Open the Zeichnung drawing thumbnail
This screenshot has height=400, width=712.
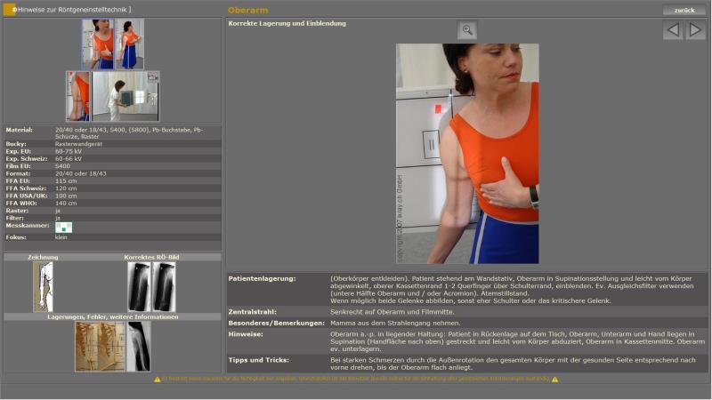point(43,286)
